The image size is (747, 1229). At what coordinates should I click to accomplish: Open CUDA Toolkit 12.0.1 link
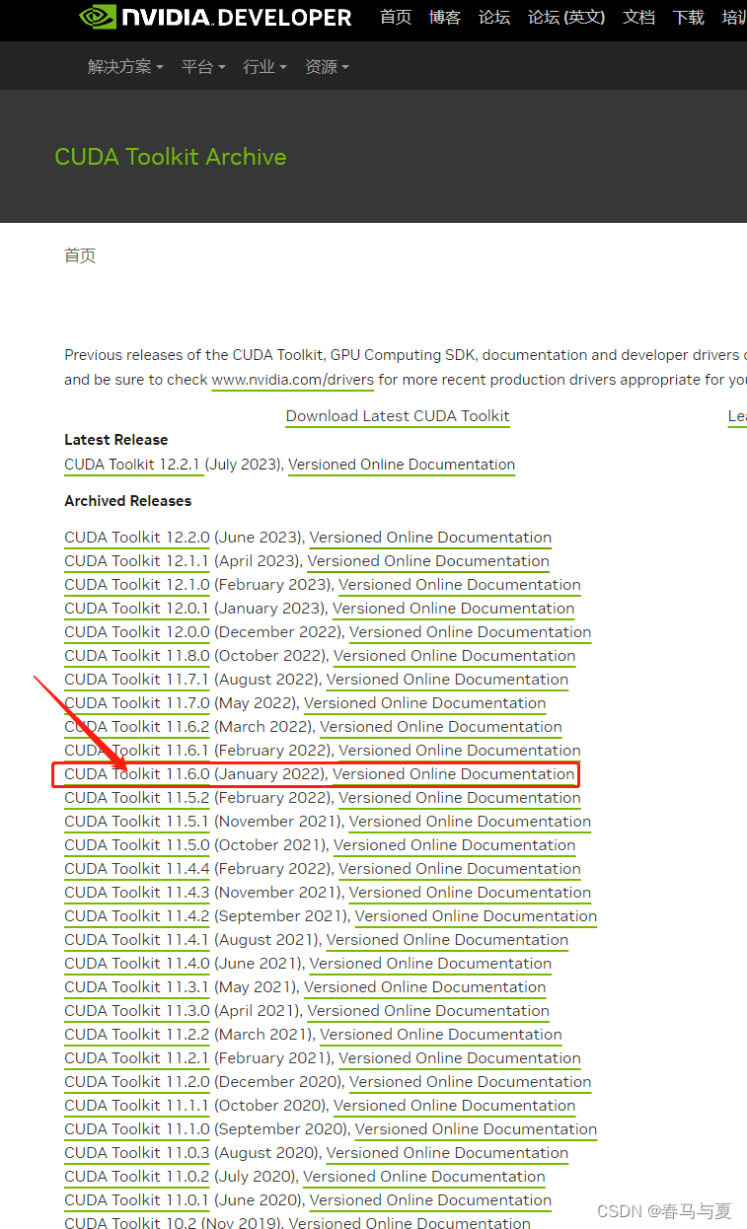[136, 609]
